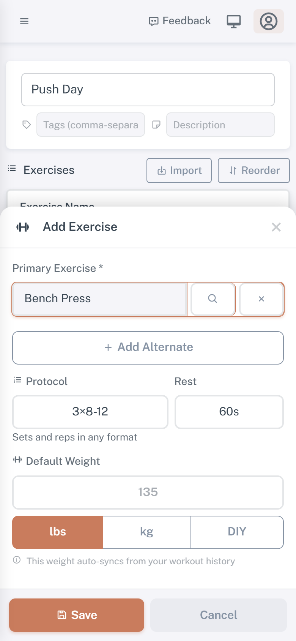Select the display/monitor icon in the header
This screenshot has height=641, width=296.
(x=234, y=21)
